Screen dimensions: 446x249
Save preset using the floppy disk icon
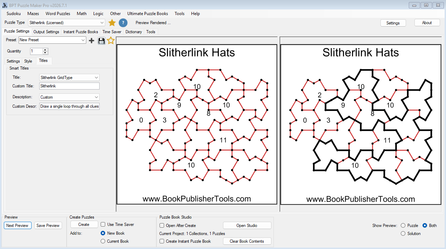tap(101, 41)
